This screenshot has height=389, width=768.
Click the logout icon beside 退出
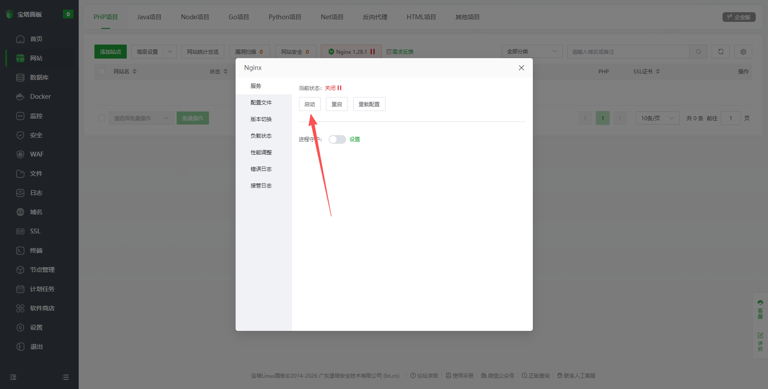coord(20,347)
